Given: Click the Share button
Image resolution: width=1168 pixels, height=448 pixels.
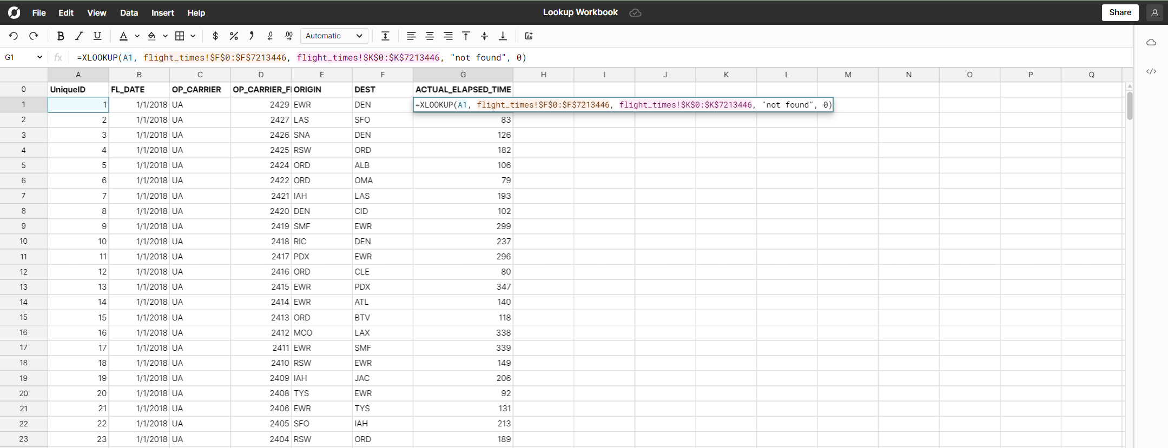Looking at the screenshot, I should click(x=1120, y=12).
